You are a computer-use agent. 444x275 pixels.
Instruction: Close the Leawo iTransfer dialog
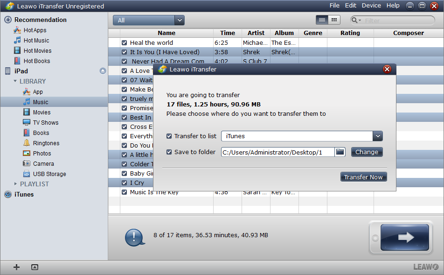(387, 69)
